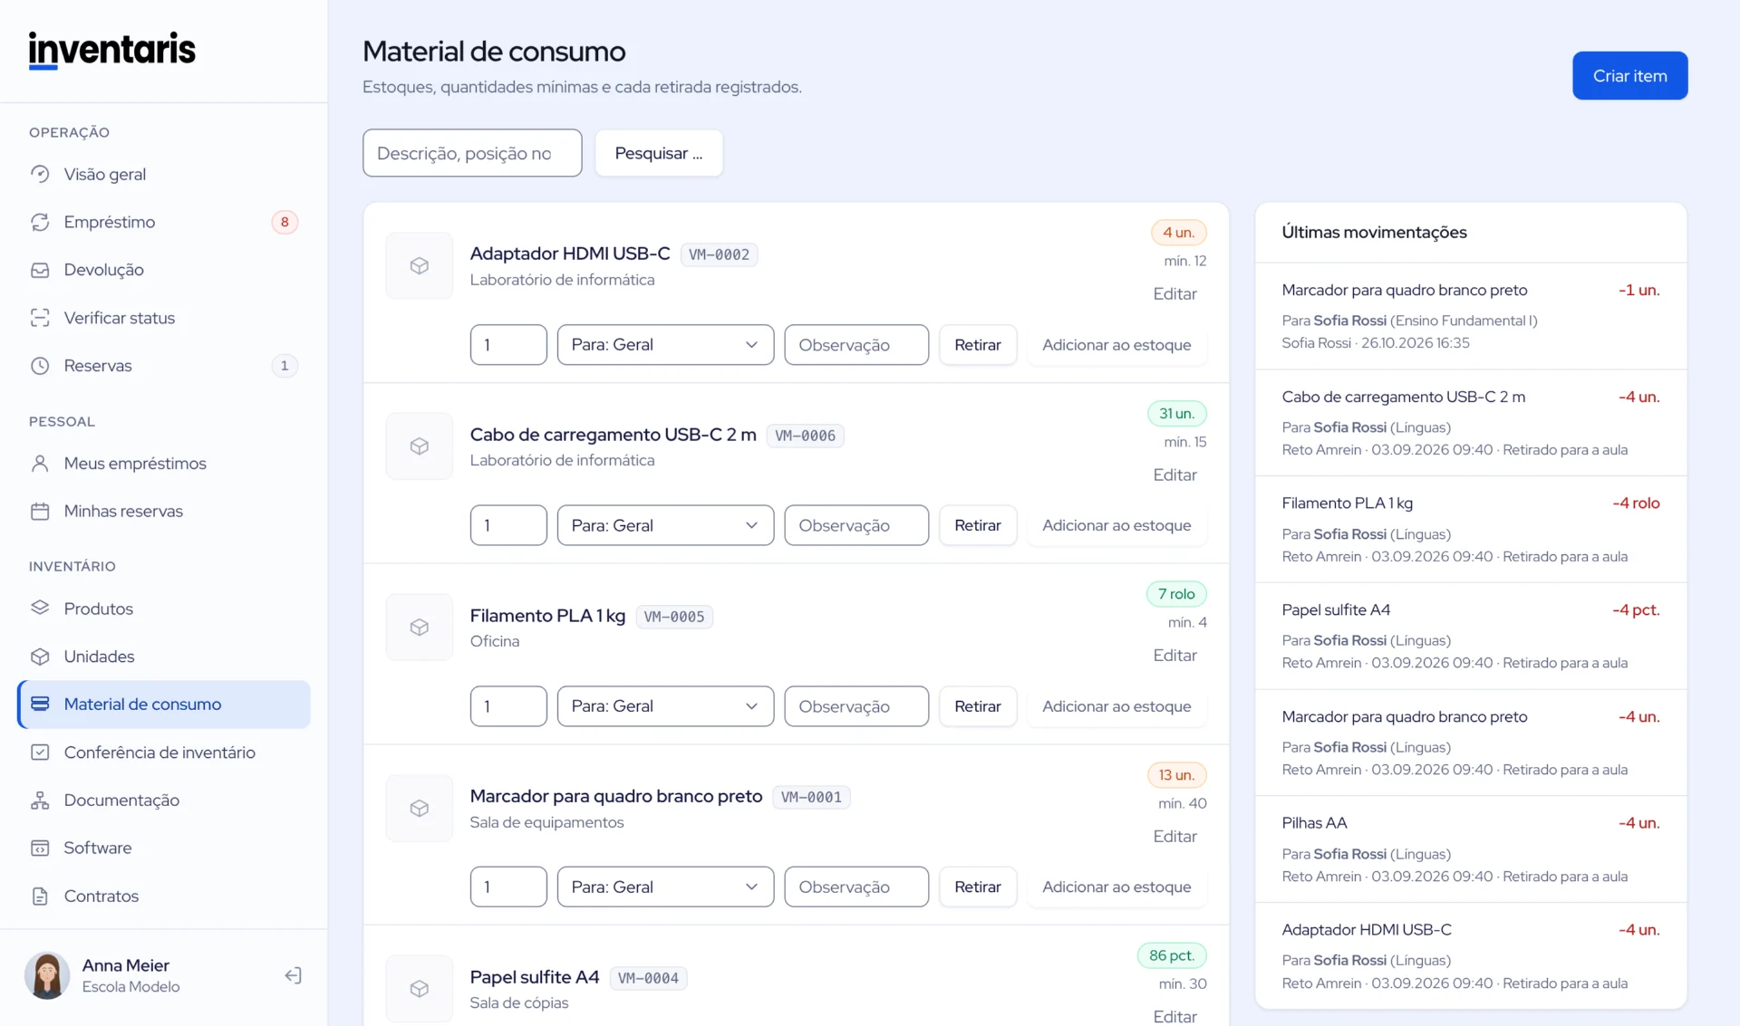This screenshot has width=1740, height=1026.
Task: Edit the Cabo de carregamento item
Action: point(1174,475)
